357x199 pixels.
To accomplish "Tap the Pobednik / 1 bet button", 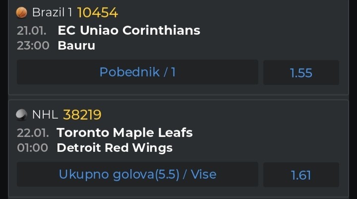I will 137,72.
